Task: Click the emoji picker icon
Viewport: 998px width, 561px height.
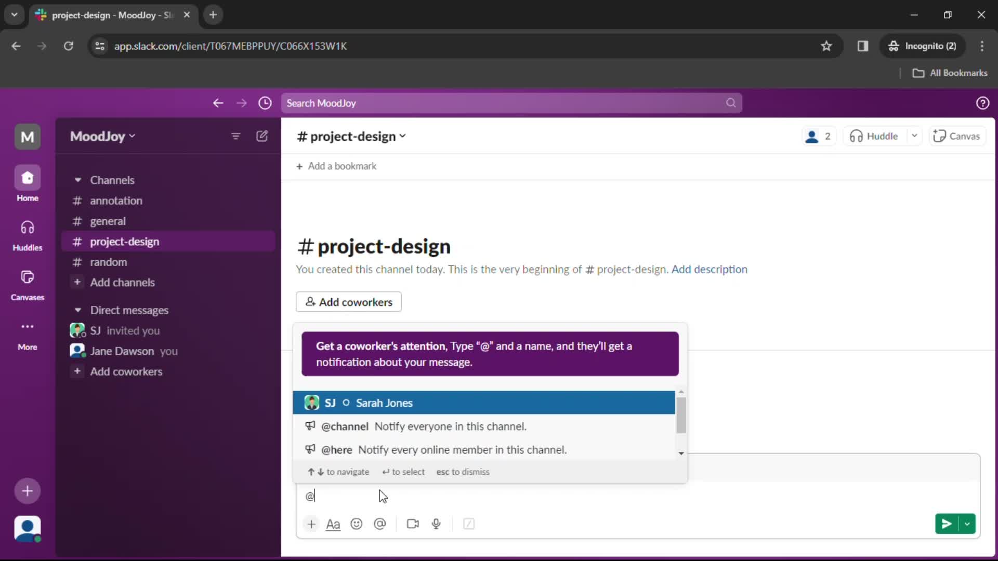Action: click(357, 524)
